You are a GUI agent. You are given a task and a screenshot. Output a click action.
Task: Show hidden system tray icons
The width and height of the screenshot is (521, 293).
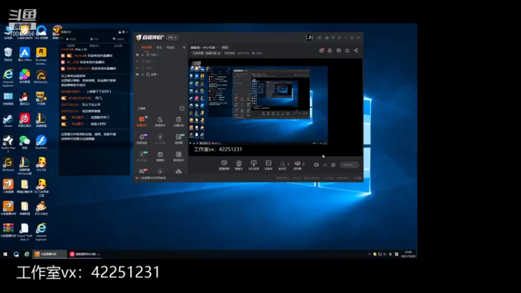[x=369, y=254]
